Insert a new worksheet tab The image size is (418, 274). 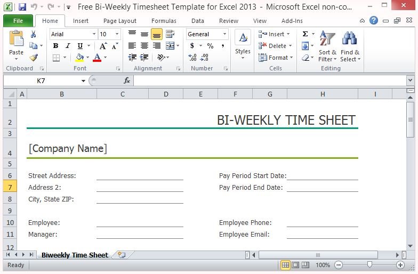tap(122, 255)
